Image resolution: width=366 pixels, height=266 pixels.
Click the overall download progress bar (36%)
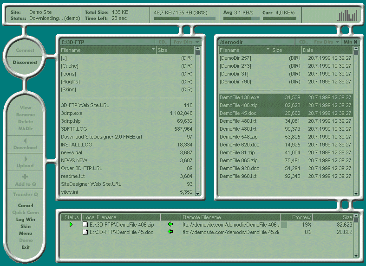click(185, 18)
